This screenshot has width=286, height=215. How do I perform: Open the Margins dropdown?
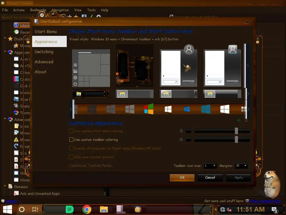[x=241, y=166]
